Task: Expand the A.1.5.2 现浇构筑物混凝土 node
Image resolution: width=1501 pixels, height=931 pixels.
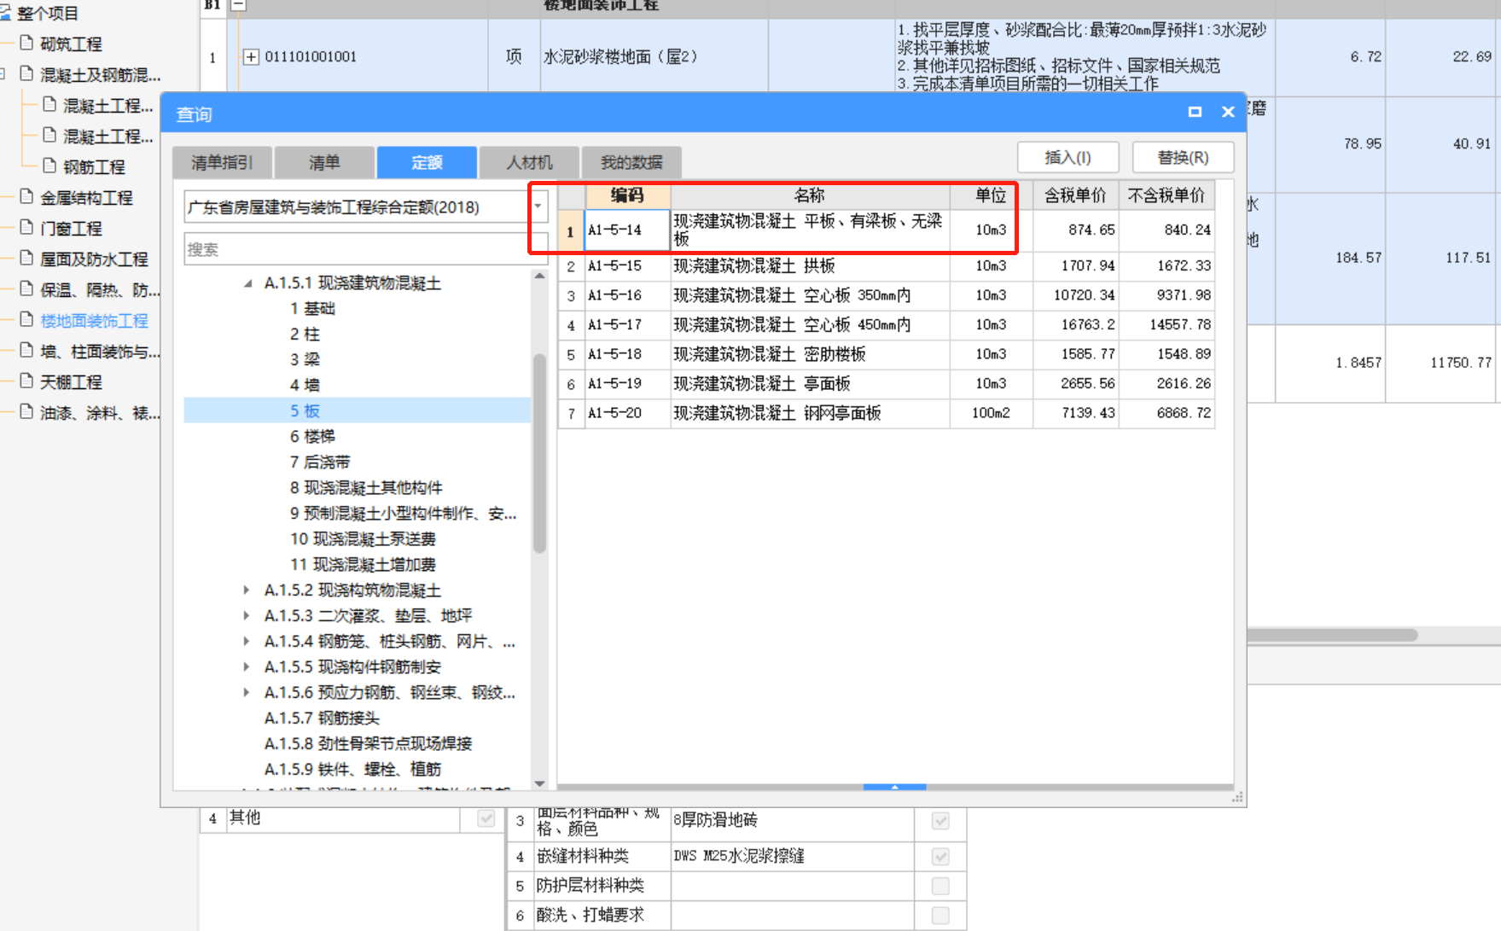Action: 247,591
